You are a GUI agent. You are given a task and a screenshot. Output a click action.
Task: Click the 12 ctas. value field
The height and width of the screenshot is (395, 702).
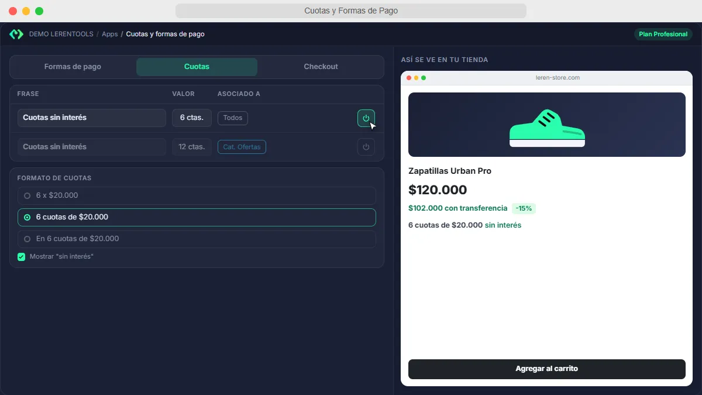click(192, 147)
